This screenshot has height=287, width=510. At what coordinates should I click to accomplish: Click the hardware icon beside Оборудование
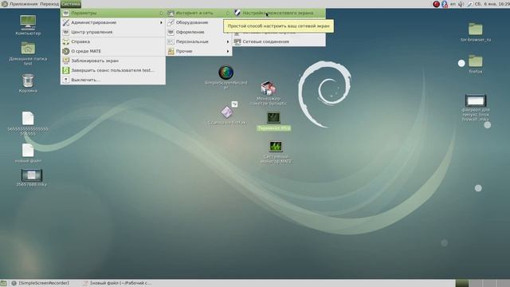[x=171, y=22]
